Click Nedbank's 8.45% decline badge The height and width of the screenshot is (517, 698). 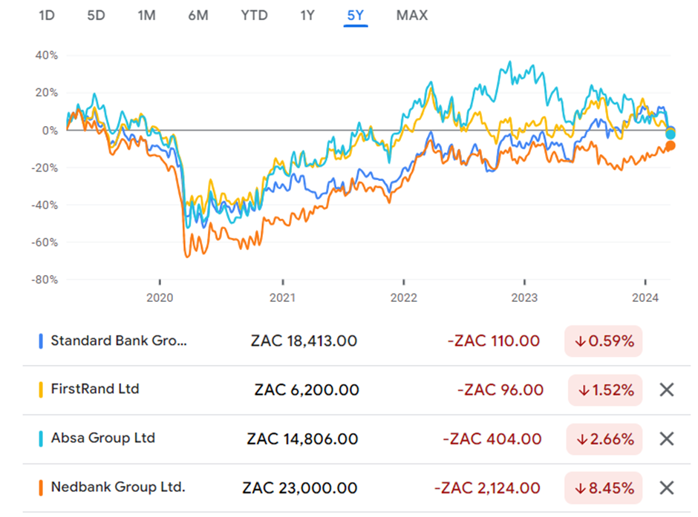click(604, 488)
